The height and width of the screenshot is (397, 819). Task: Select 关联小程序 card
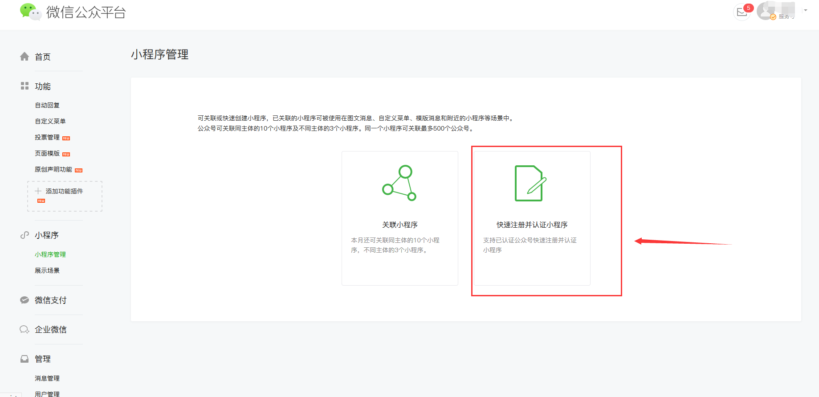[399, 218]
